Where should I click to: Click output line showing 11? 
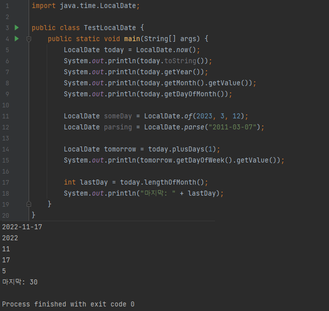pyautogui.click(x=6, y=249)
